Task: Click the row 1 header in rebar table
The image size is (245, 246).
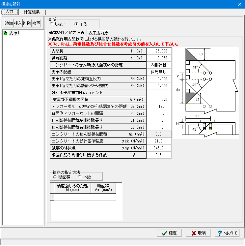Action: [x=52, y=197]
